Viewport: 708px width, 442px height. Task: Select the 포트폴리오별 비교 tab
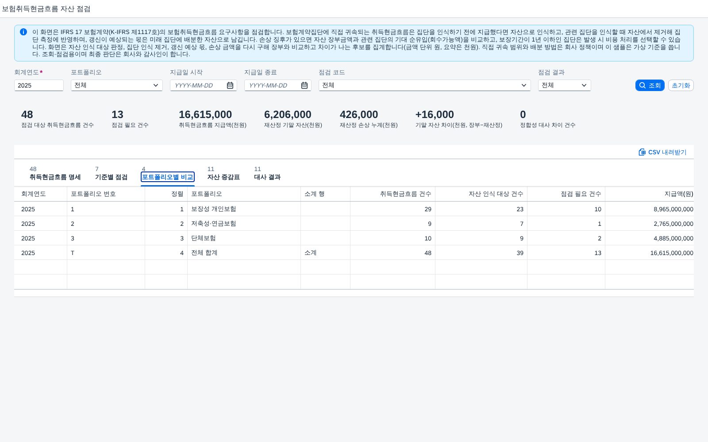click(168, 177)
